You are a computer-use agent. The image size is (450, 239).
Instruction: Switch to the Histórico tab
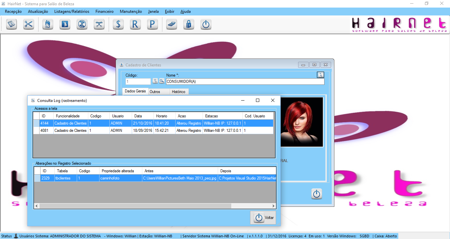click(x=179, y=92)
